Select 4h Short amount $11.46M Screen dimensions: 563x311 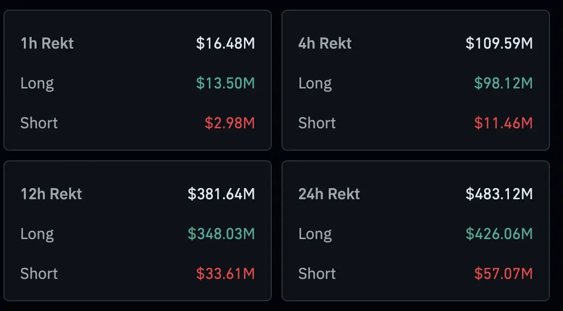504,123
